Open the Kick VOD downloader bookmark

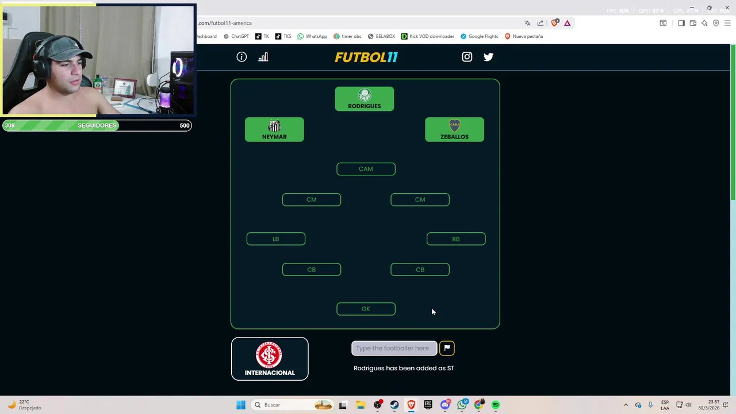click(428, 36)
